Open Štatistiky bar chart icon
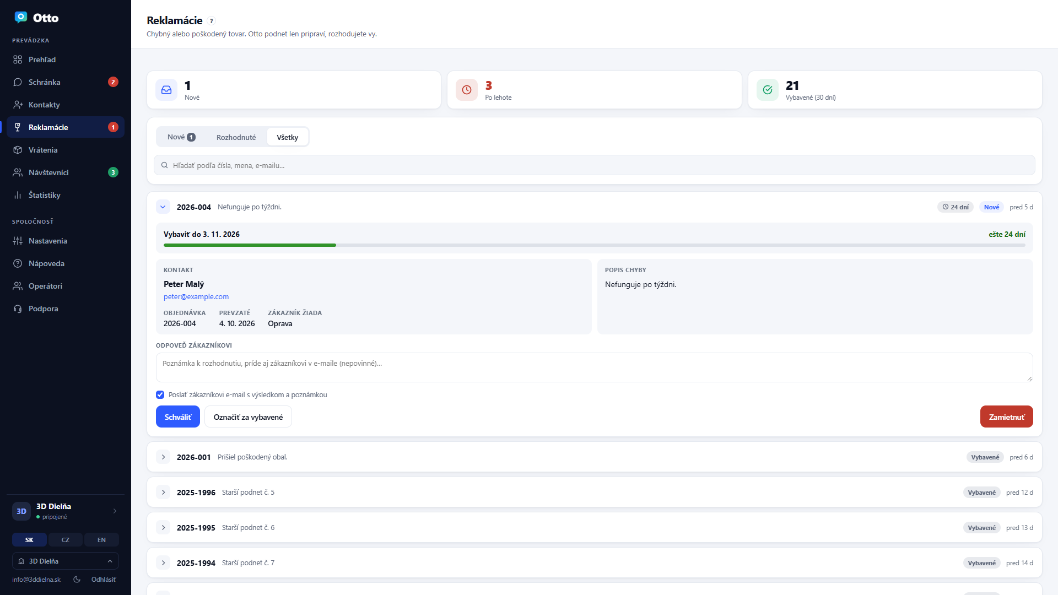The height and width of the screenshot is (595, 1058). [x=18, y=195]
